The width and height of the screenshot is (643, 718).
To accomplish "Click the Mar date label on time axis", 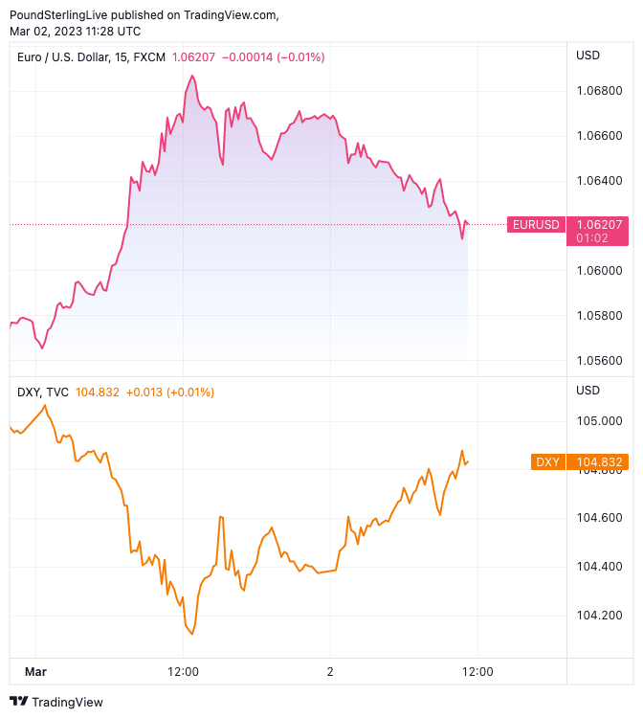I will pyautogui.click(x=35, y=672).
